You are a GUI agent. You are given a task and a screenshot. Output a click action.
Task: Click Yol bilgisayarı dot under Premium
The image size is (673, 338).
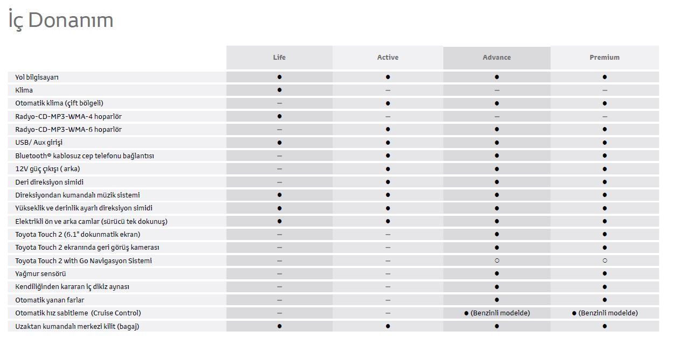(605, 77)
